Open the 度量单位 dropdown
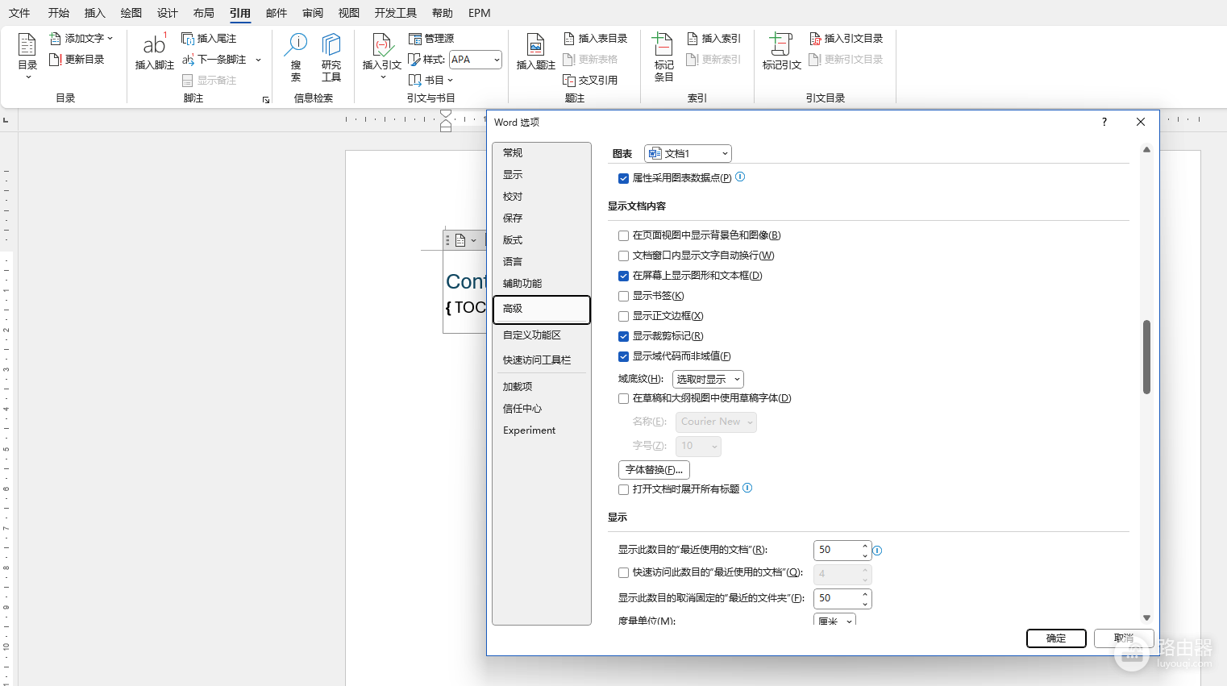Image resolution: width=1227 pixels, height=686 pixels. (834, 620)
